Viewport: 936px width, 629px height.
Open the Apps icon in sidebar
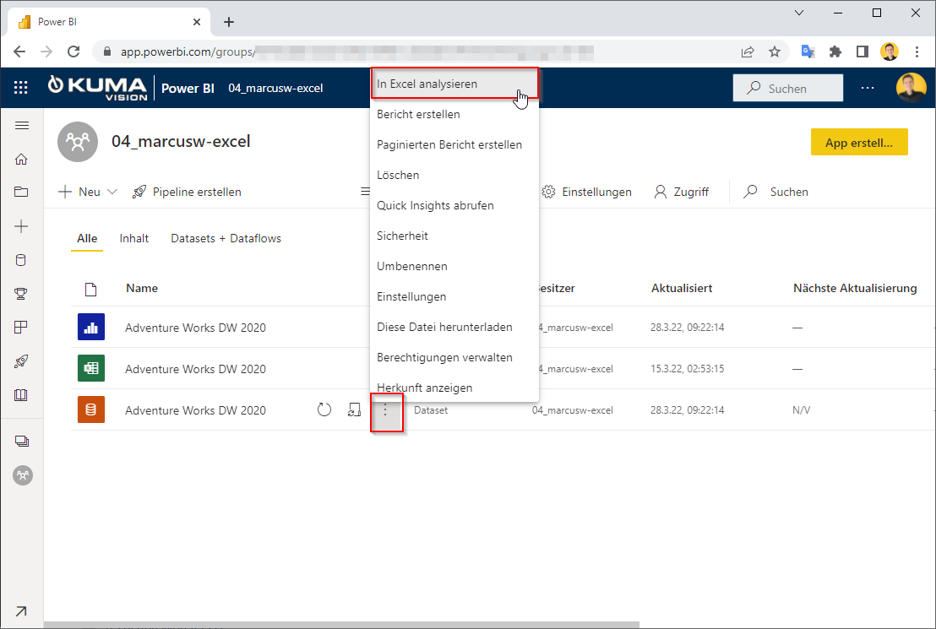click(x=21, y=327)
